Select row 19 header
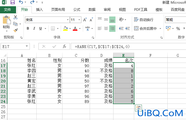This screenshot has width=186, height=120. pos(3,76)
